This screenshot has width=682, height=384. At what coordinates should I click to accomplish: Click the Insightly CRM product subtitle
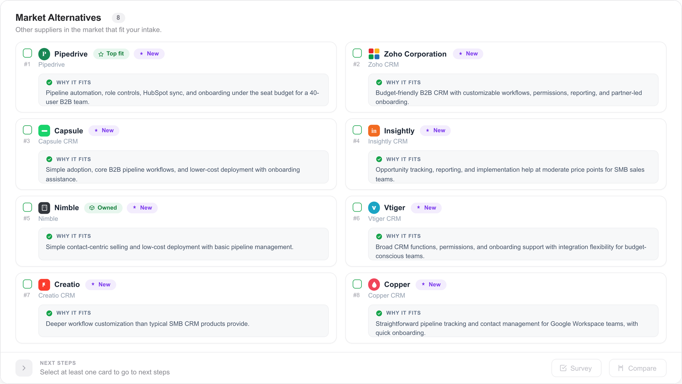point(388,141)
